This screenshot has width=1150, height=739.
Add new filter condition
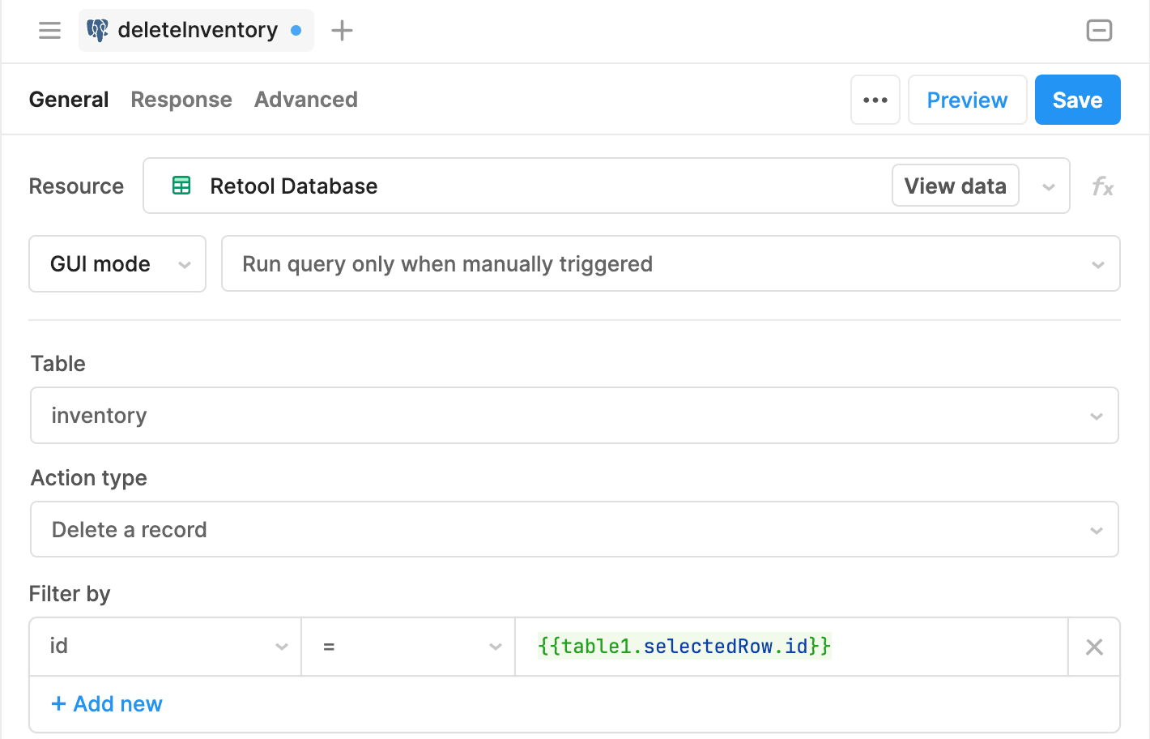(107, 704)
